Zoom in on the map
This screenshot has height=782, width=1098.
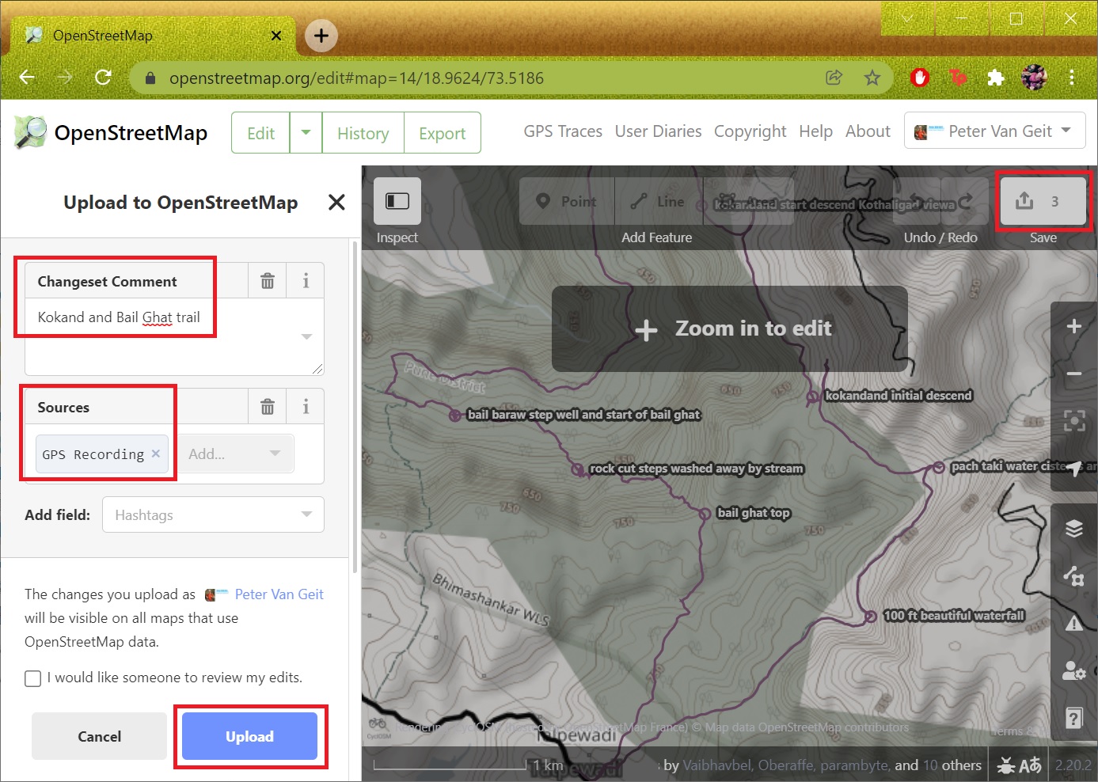(x=1073, y=326)
